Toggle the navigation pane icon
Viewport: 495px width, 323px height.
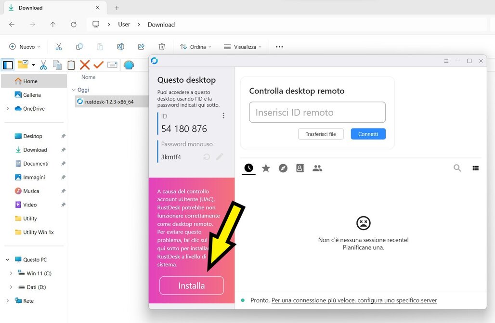pos(8,65)
